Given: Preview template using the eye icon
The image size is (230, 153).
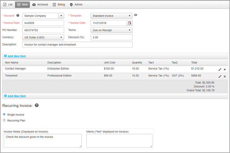Looking at the screenshot, I should [136, 15].
